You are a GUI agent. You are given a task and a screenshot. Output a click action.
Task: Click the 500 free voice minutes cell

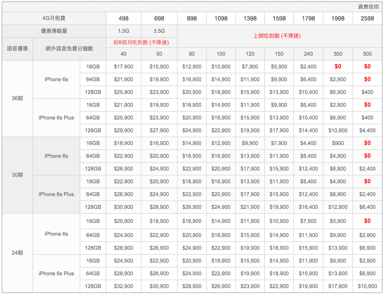pyautogui.click(x=367, y=54)
